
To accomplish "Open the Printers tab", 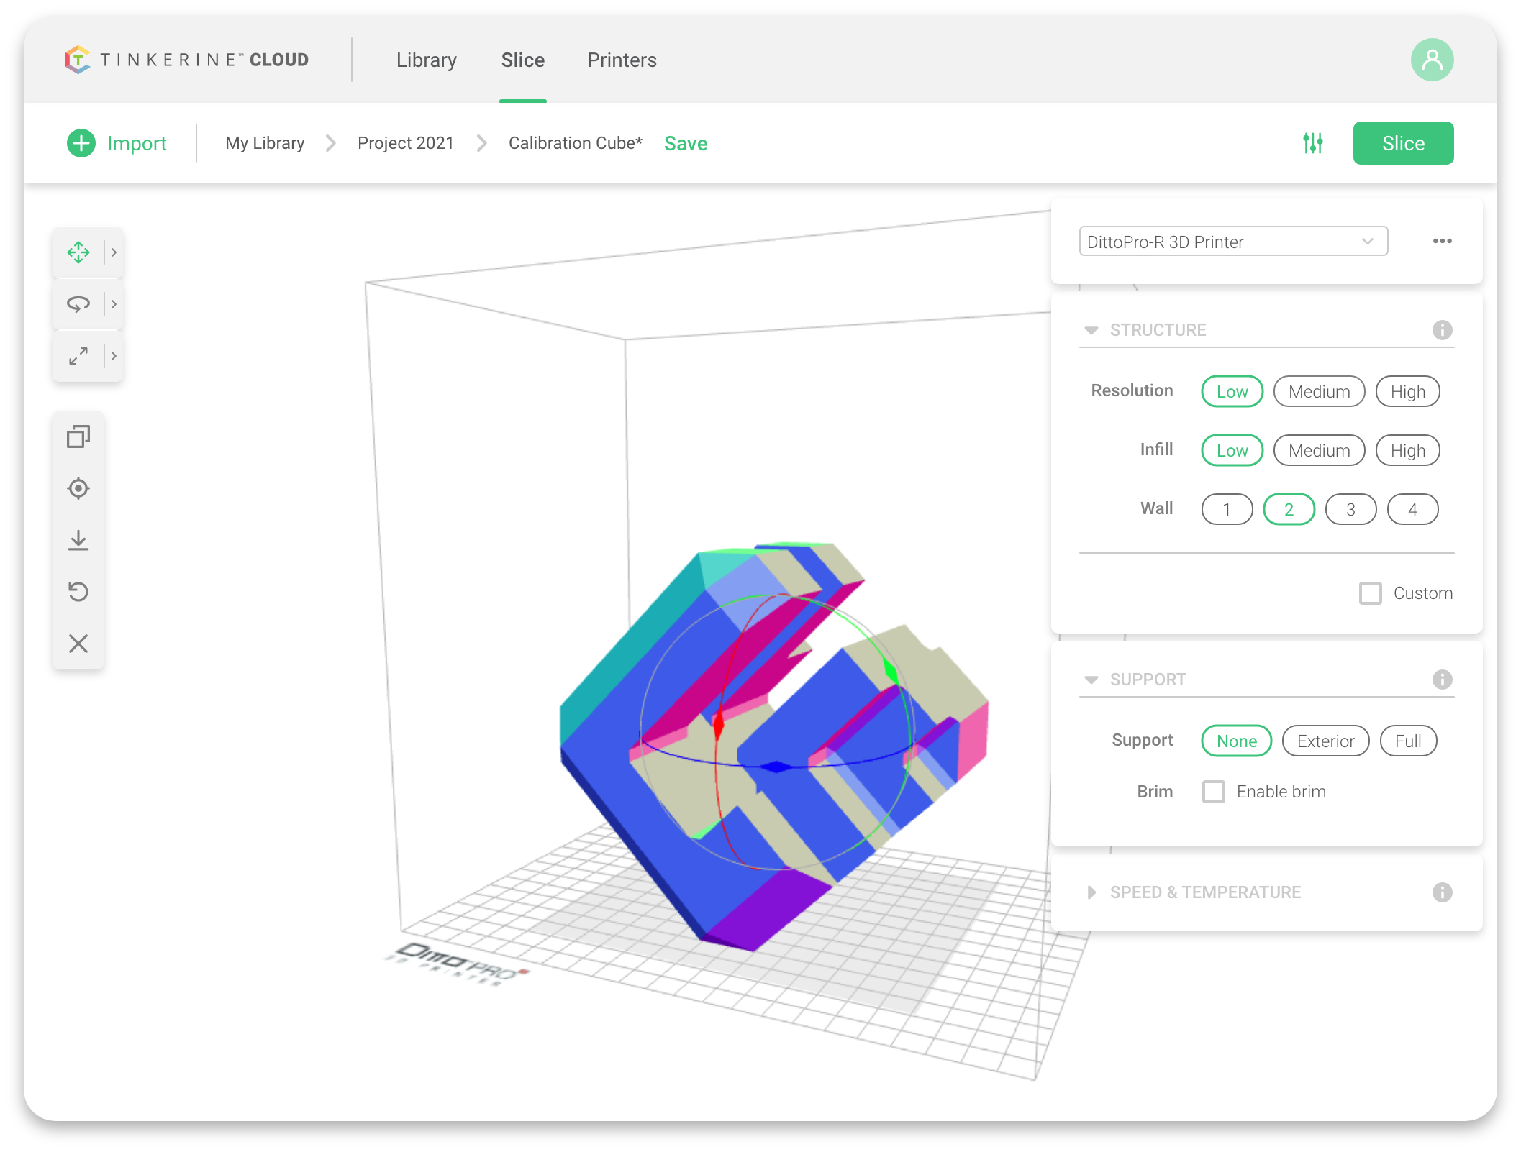I will 622,60.
